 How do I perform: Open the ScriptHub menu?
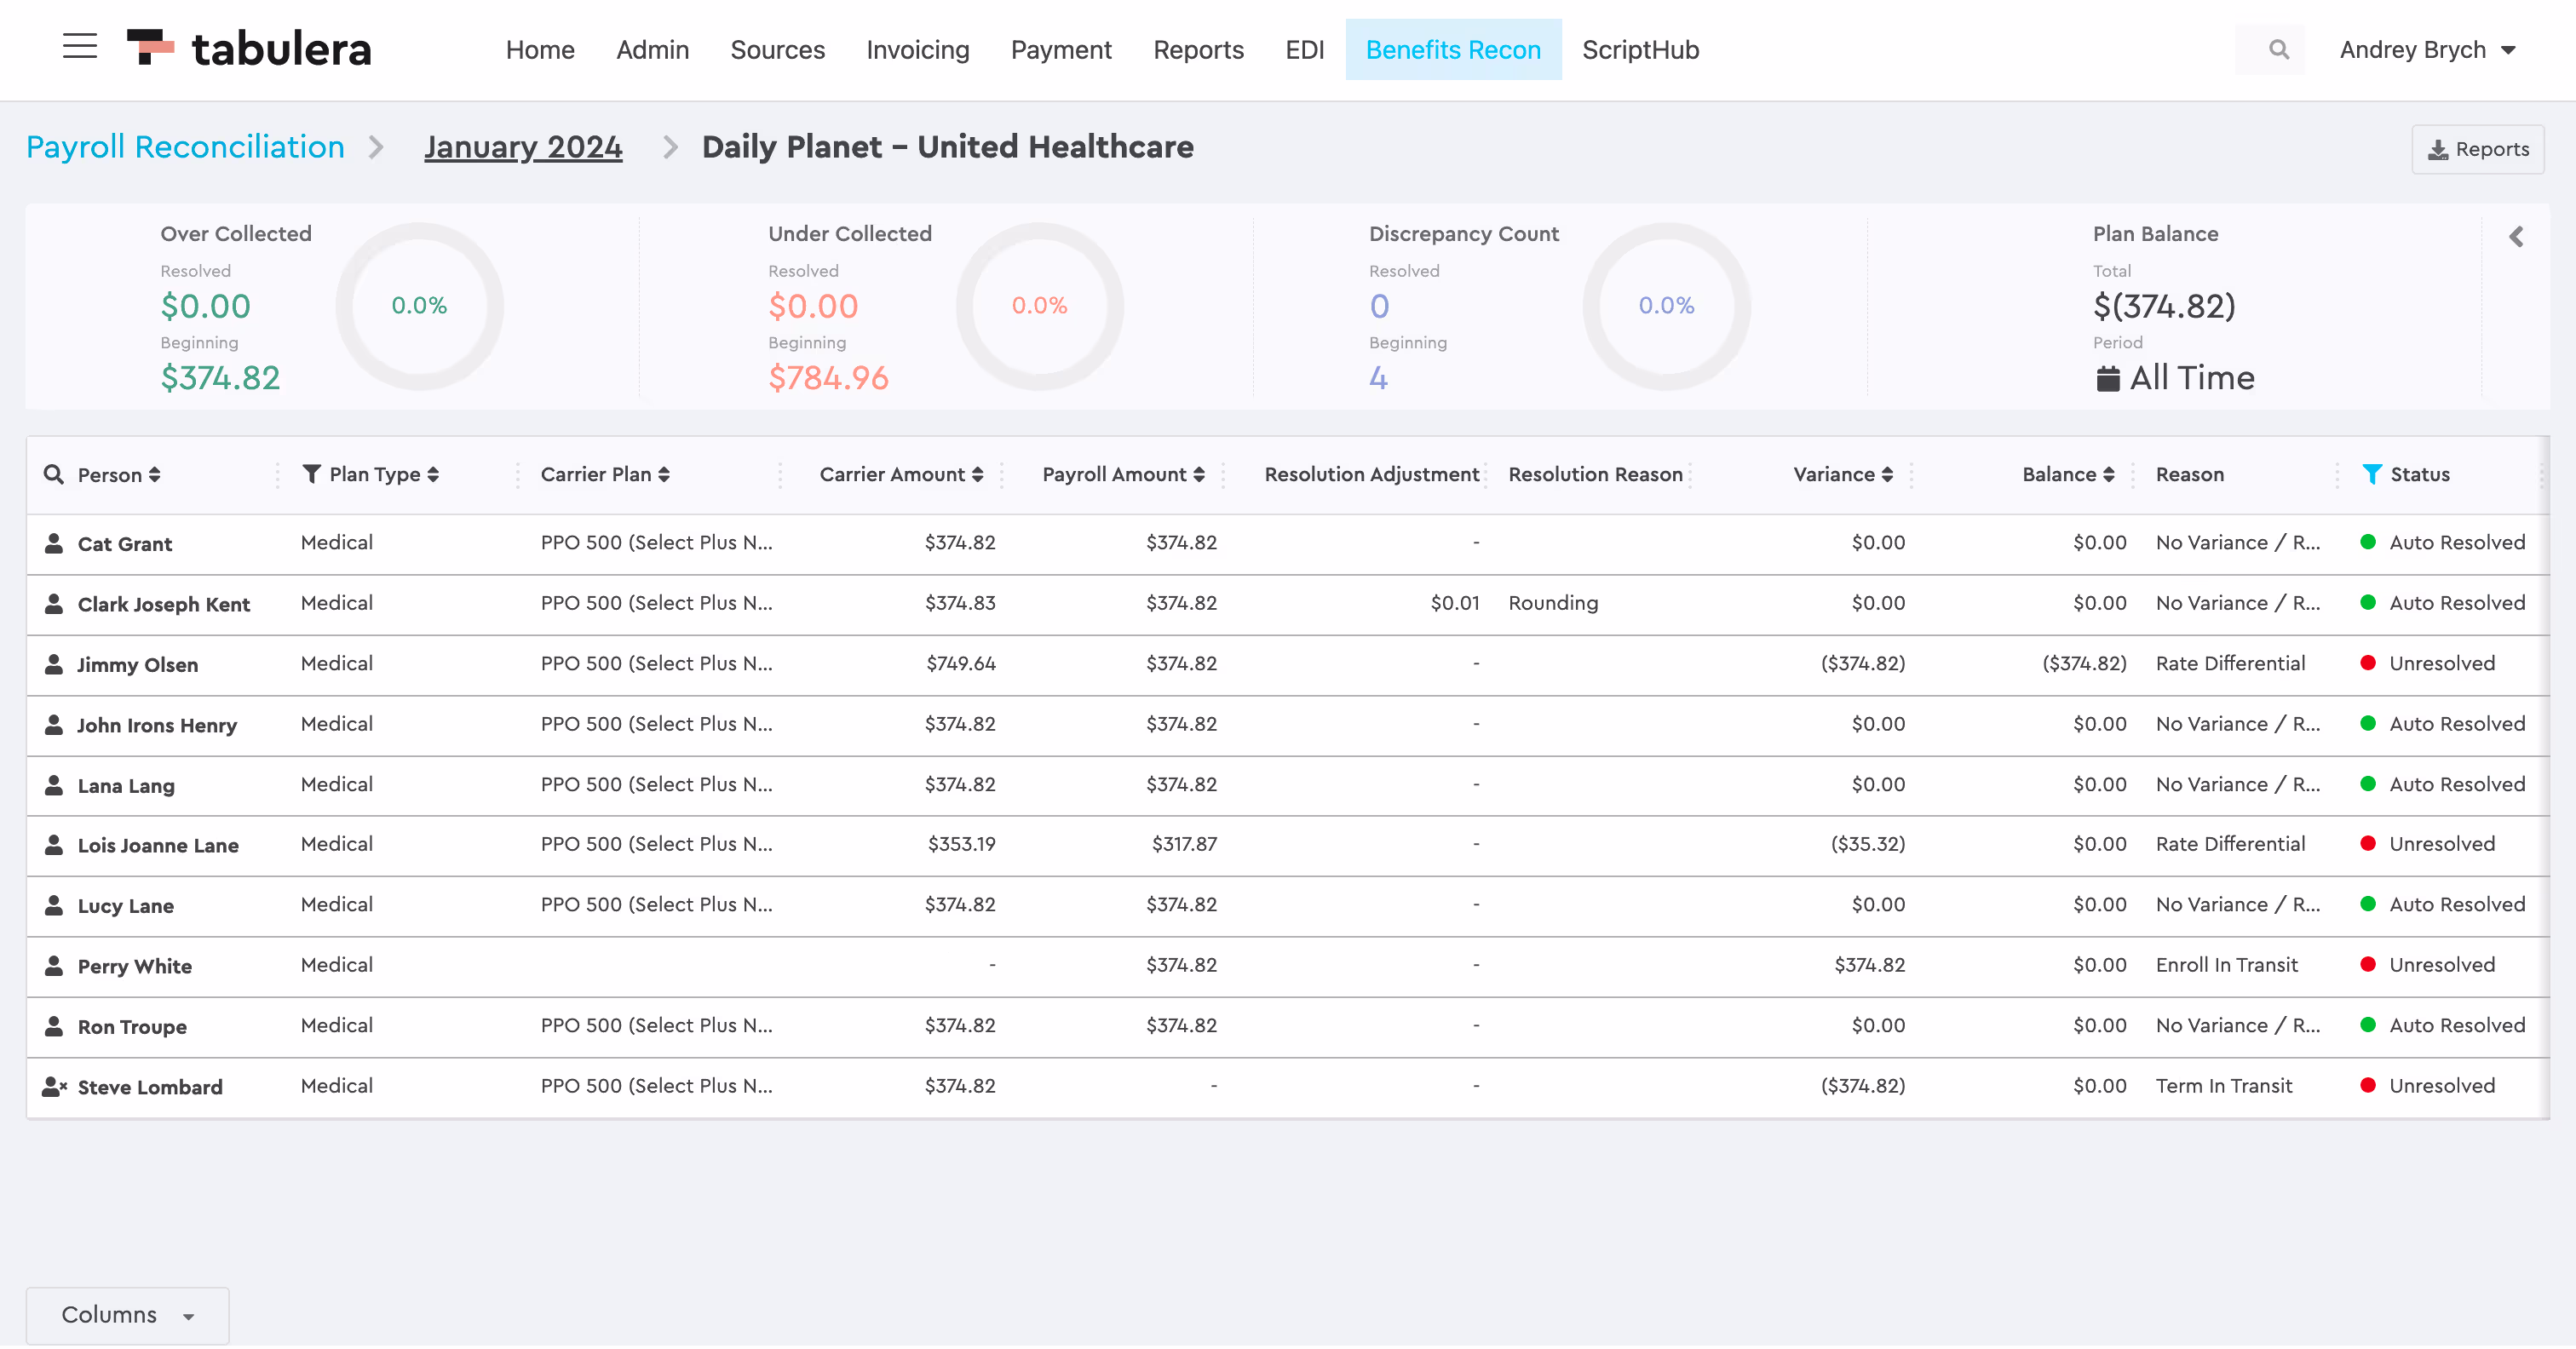pos(1640,50)
